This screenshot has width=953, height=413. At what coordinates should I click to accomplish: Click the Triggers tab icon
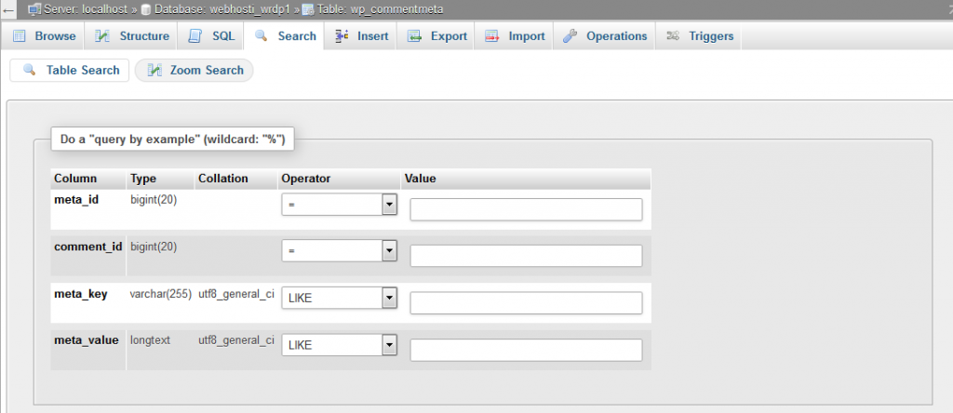[x=672, y=36]
